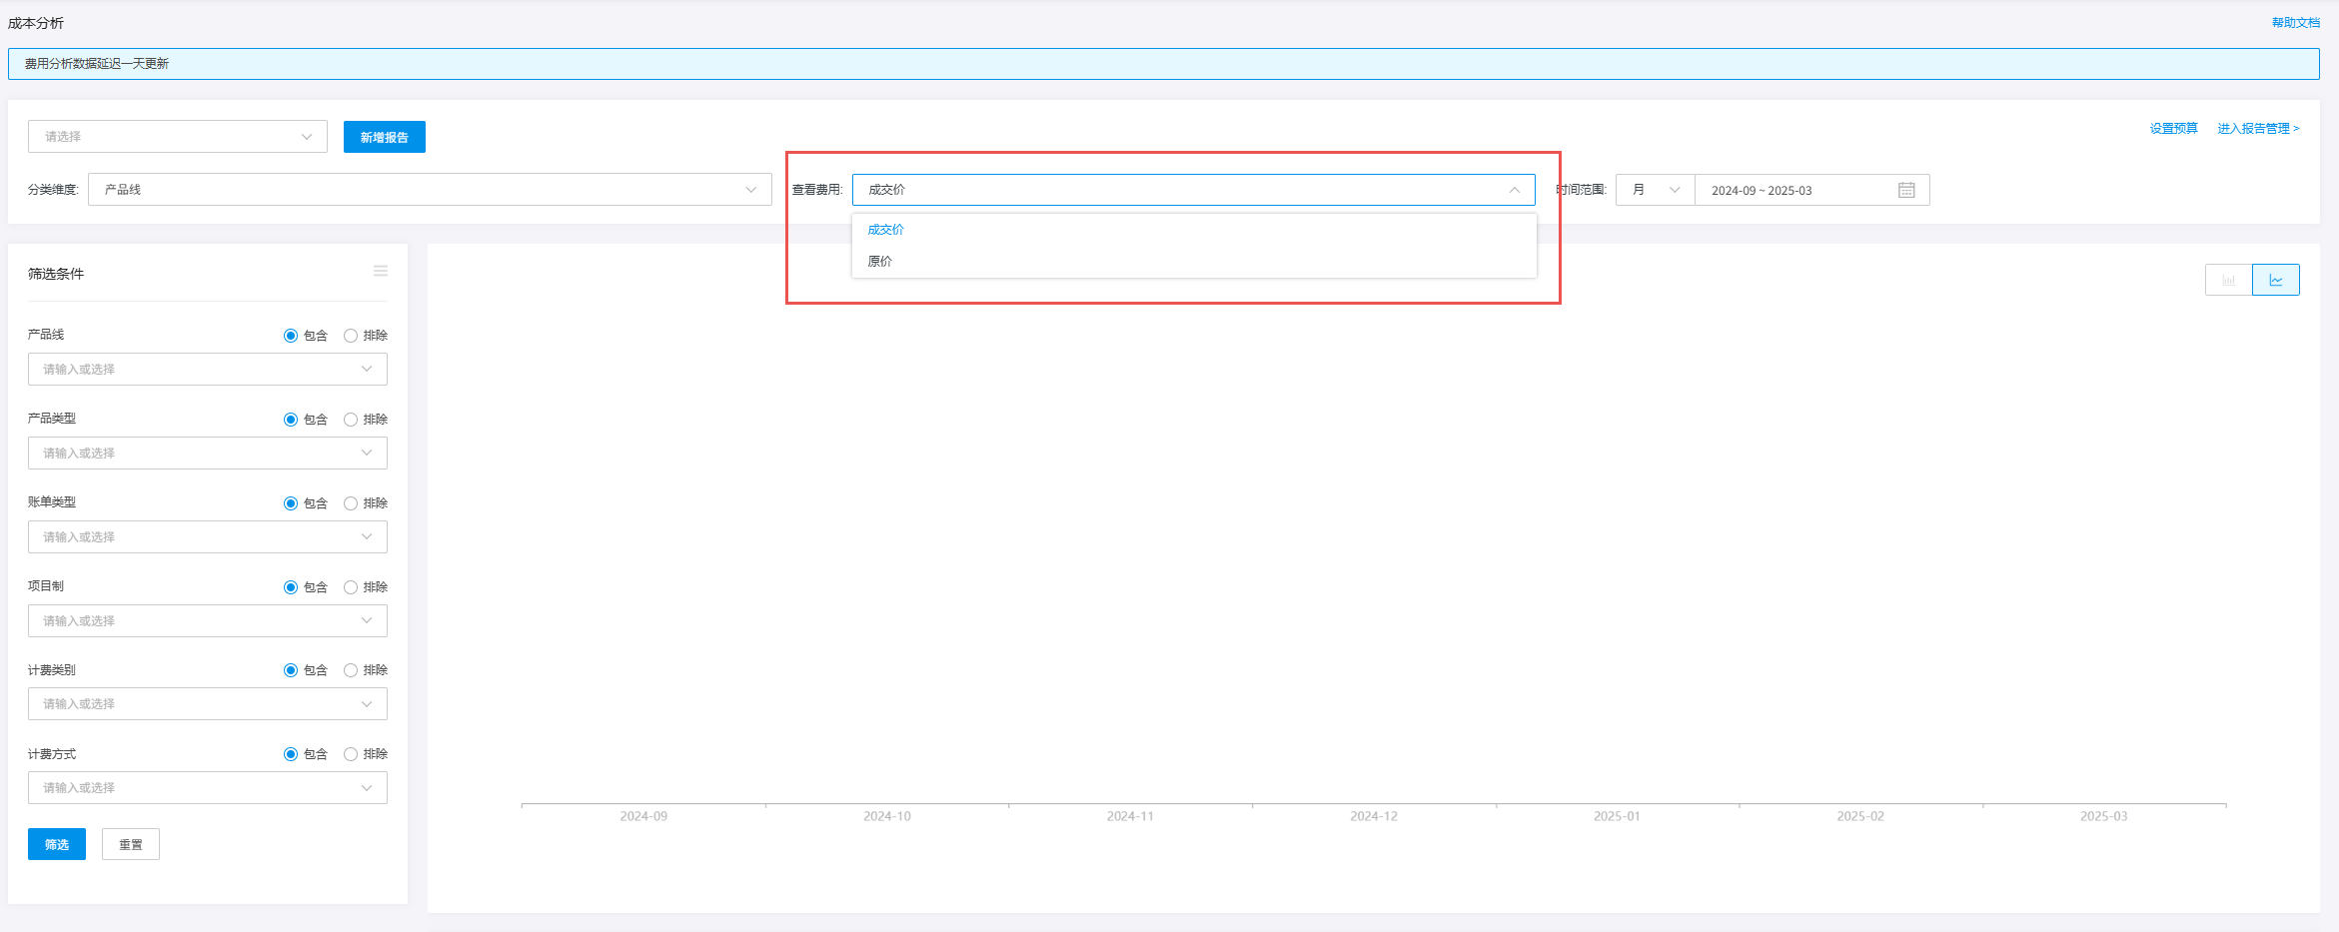Screen dimensions: 2339x932
Task: Click the 新增报告 button
Action: (384, 137)
